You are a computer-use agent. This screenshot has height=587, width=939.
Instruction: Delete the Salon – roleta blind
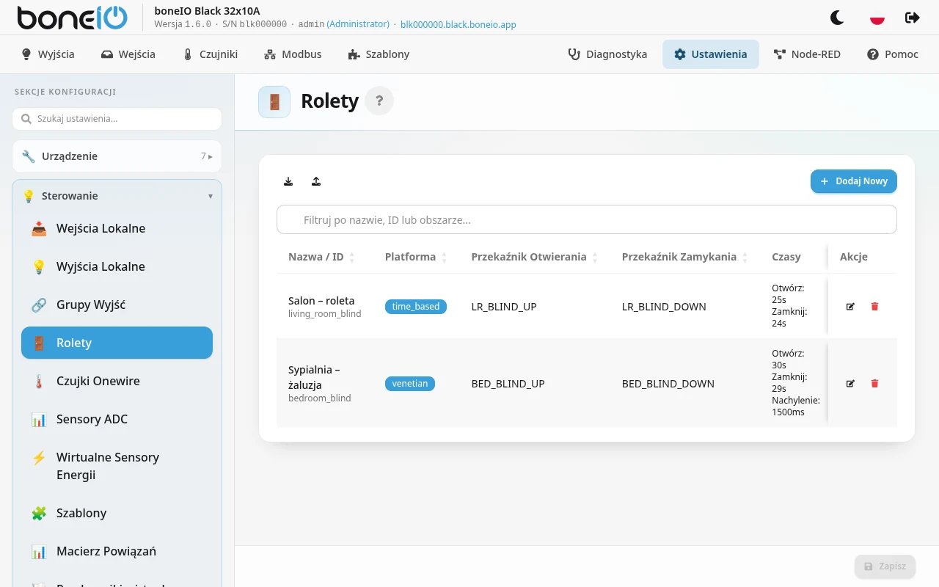pos(874,307)
